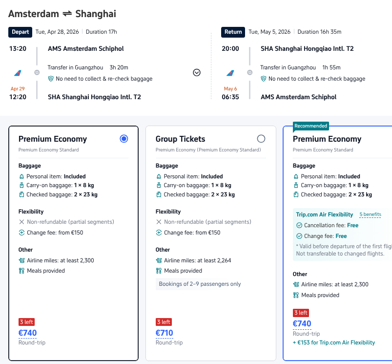Select the first Premium Economy radio button

point(124,139)
